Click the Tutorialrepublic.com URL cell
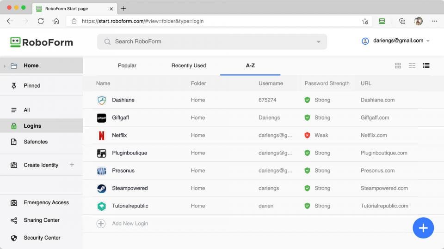Screen dimensions: 444x249 384,206
